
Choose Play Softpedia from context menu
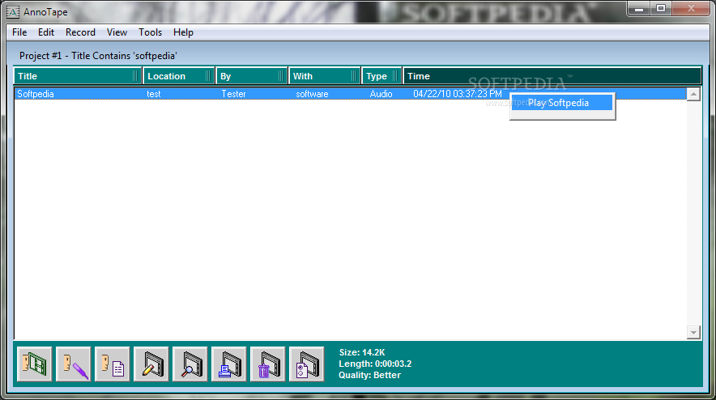point(561,103)
